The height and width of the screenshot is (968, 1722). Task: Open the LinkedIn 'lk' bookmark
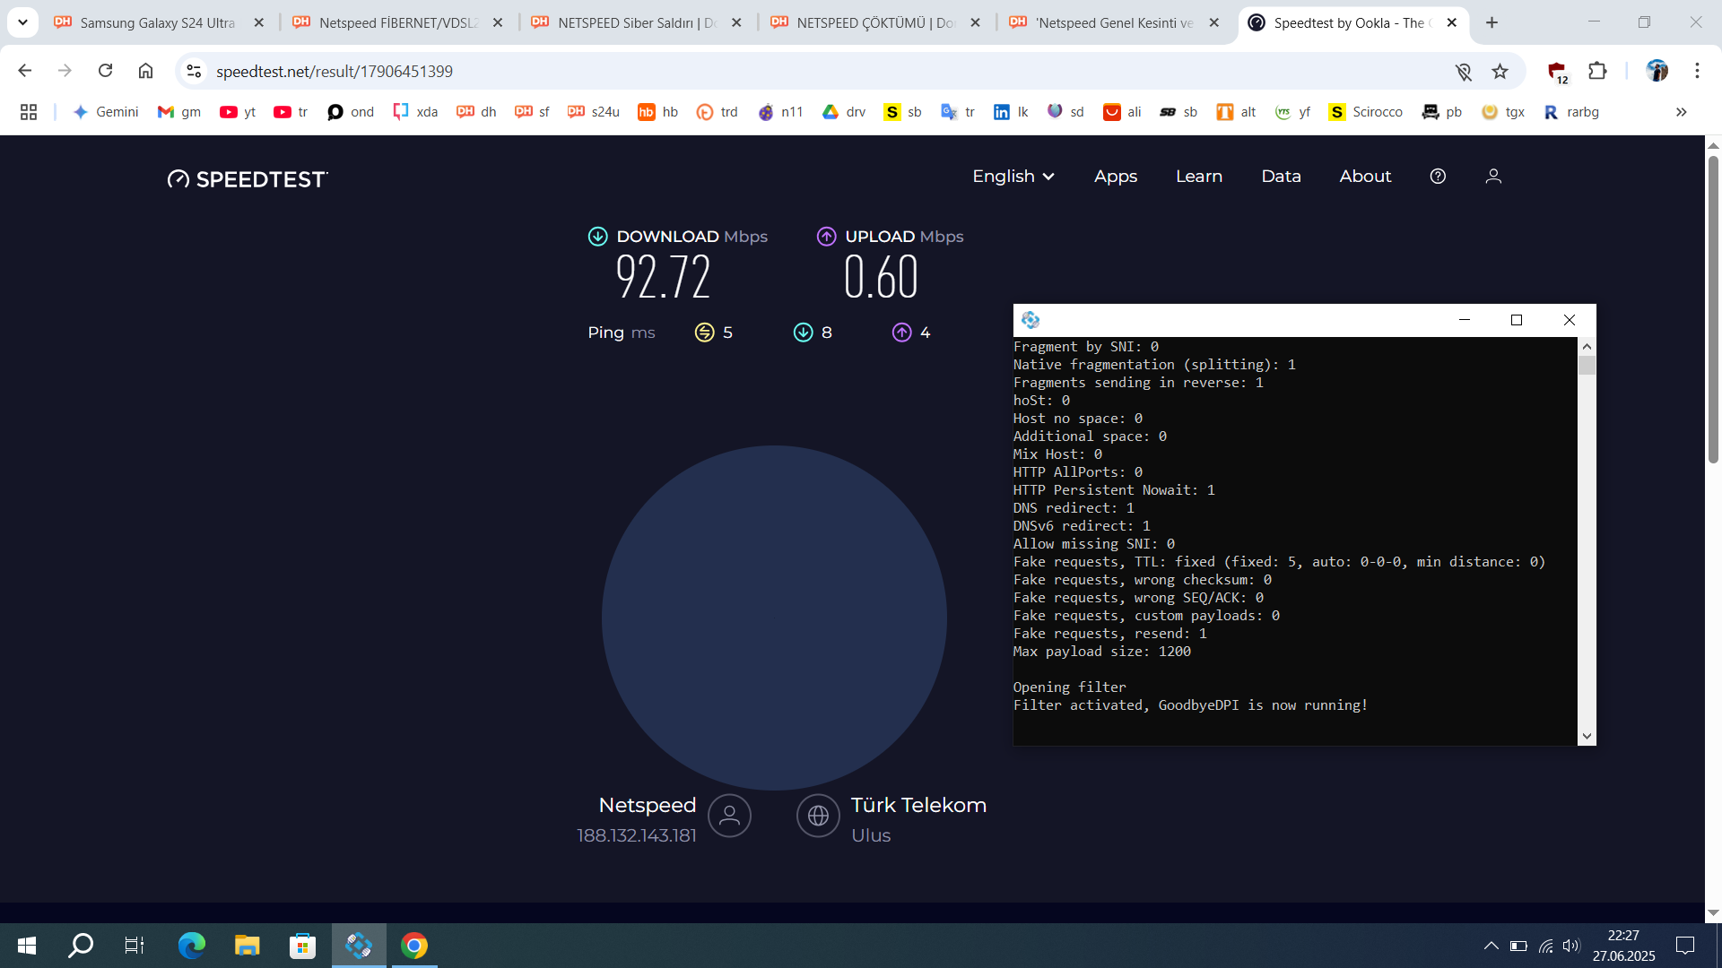pyautogui.click(x=1011, y=112)
